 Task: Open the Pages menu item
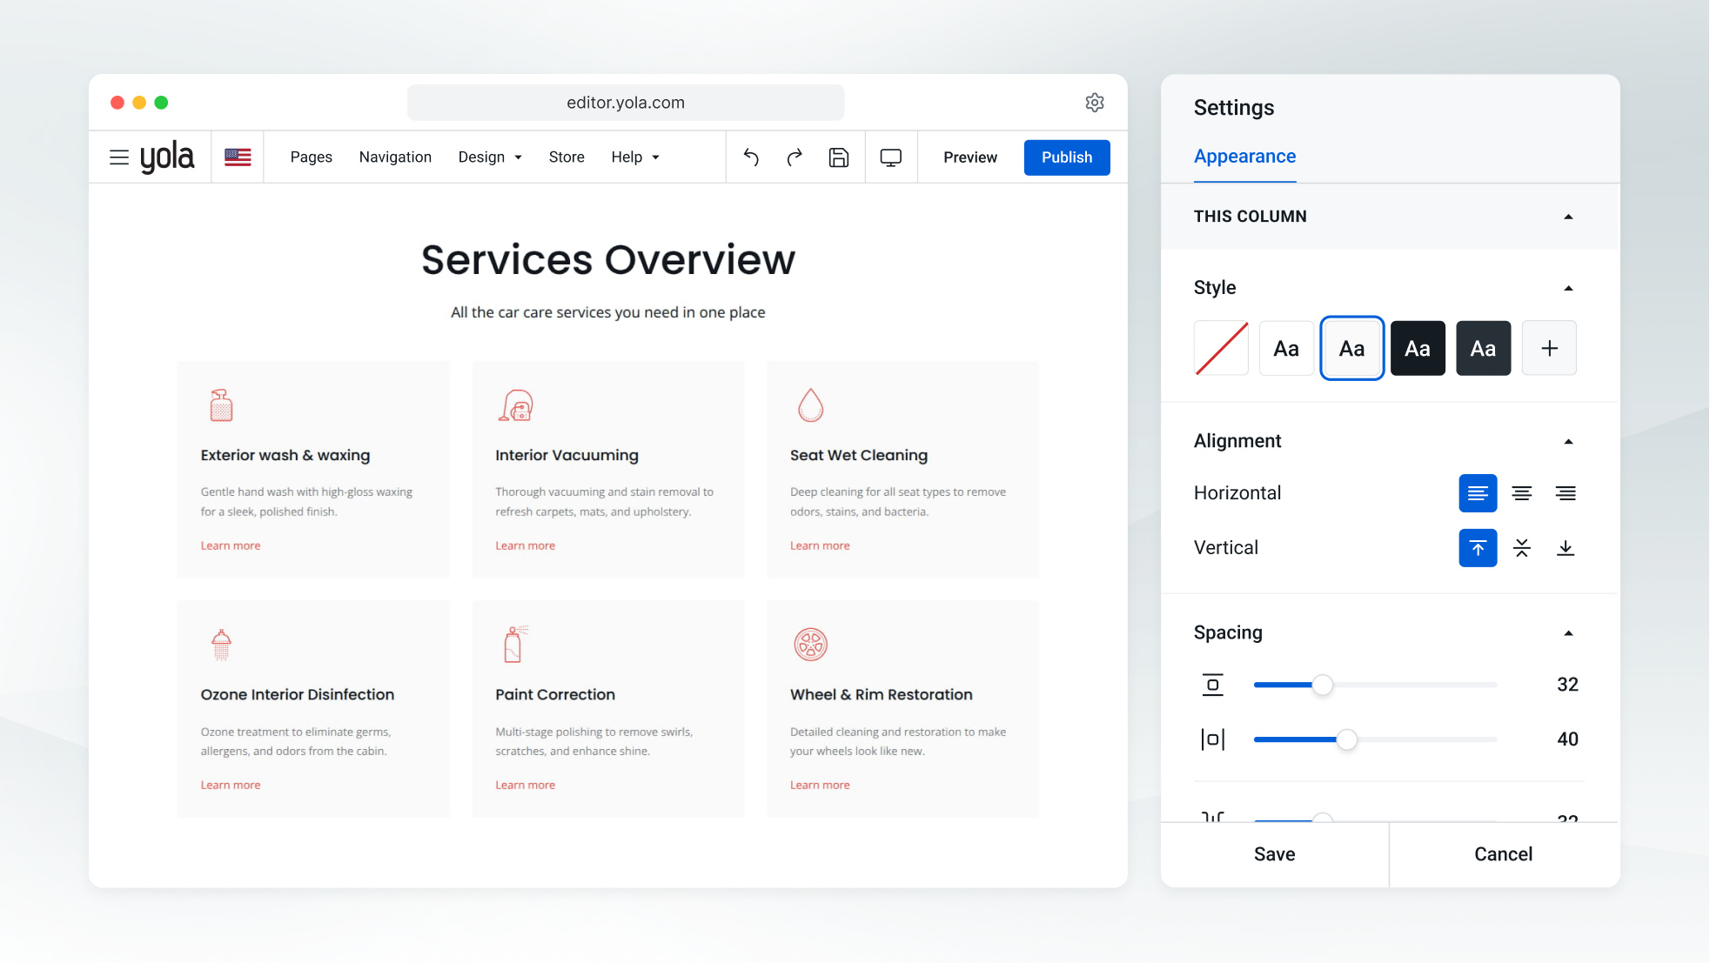tap(311, 157)
